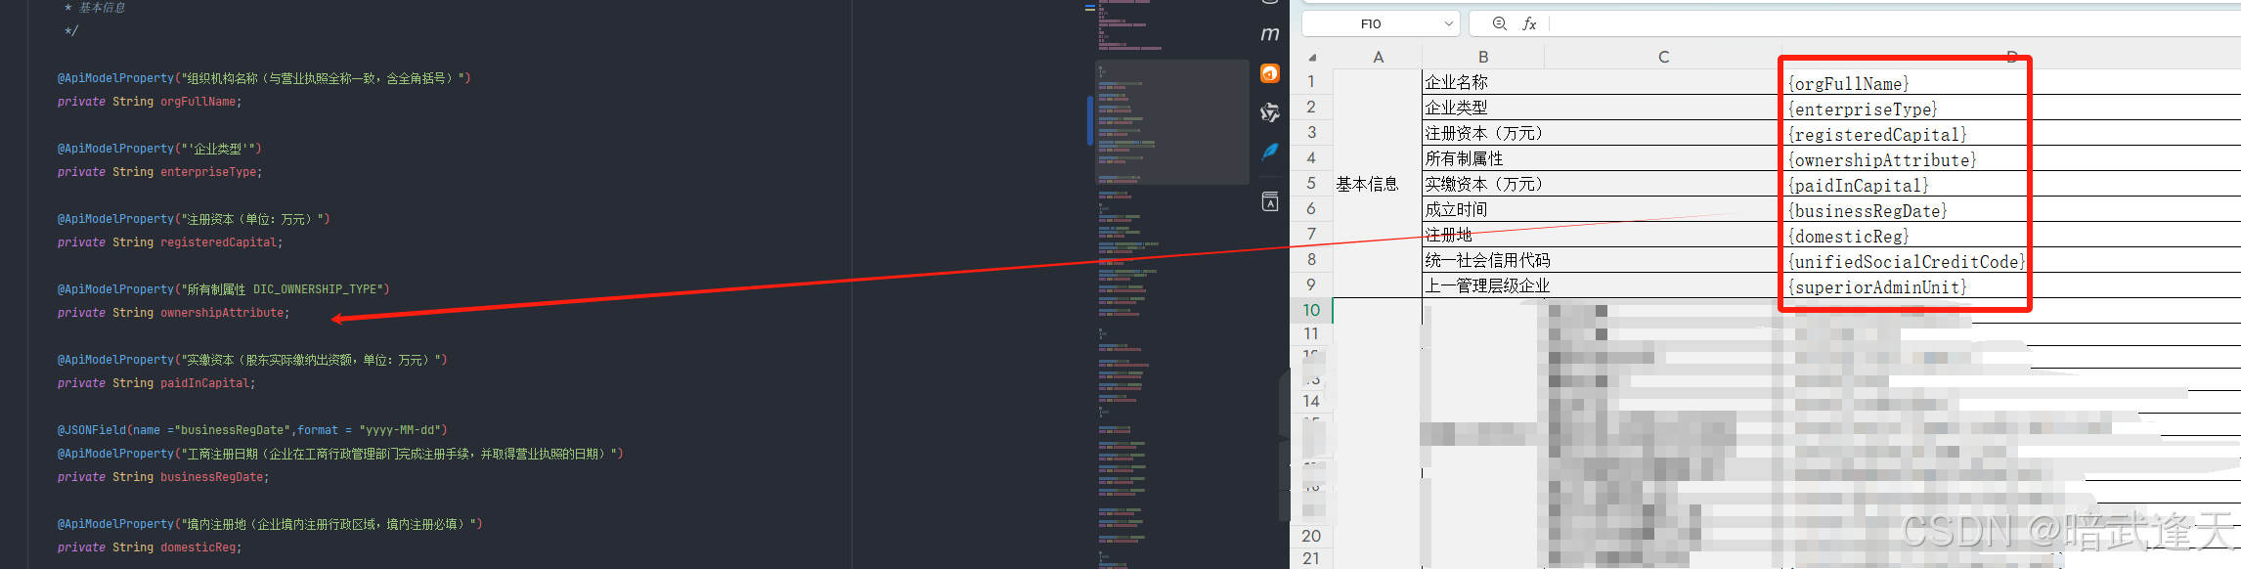2241x569 pixels.
Task: Select row 7 header in spreadsheet
Action: tap(1311, 234)
